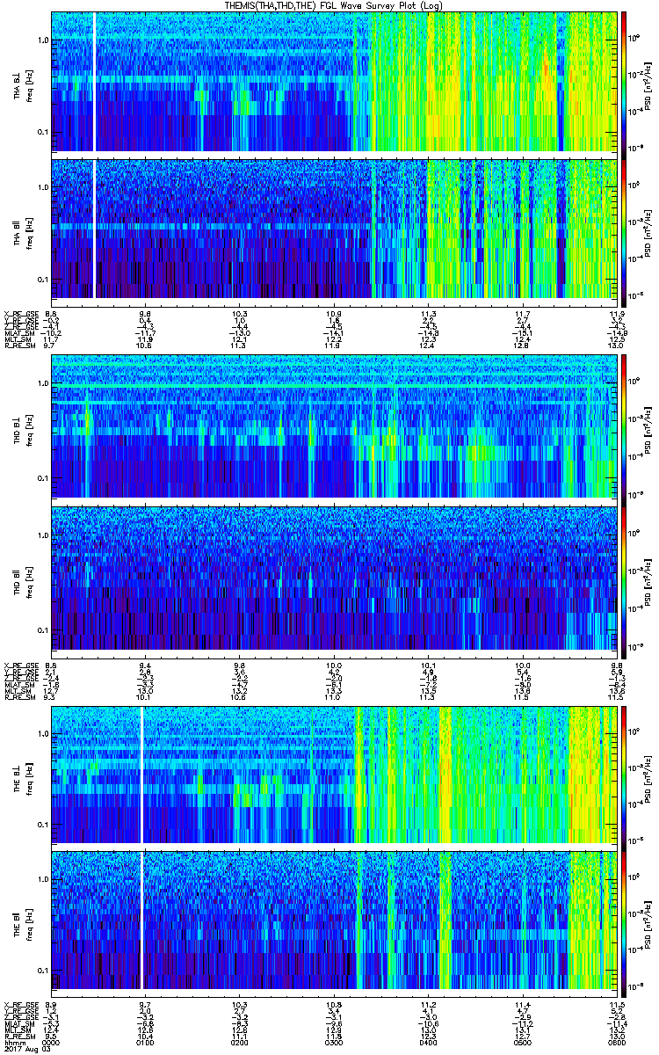The image size is (659, 1055).
Task: Click the "0500" time tick label
Action: point(522,1043)
